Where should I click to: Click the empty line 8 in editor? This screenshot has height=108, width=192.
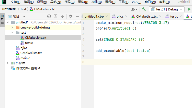141,62
